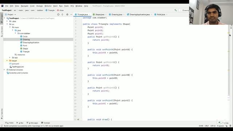Place cursor on setPointA method line
Screen dimensions: 233x131
pyautogui.click(x=110, y=49)
